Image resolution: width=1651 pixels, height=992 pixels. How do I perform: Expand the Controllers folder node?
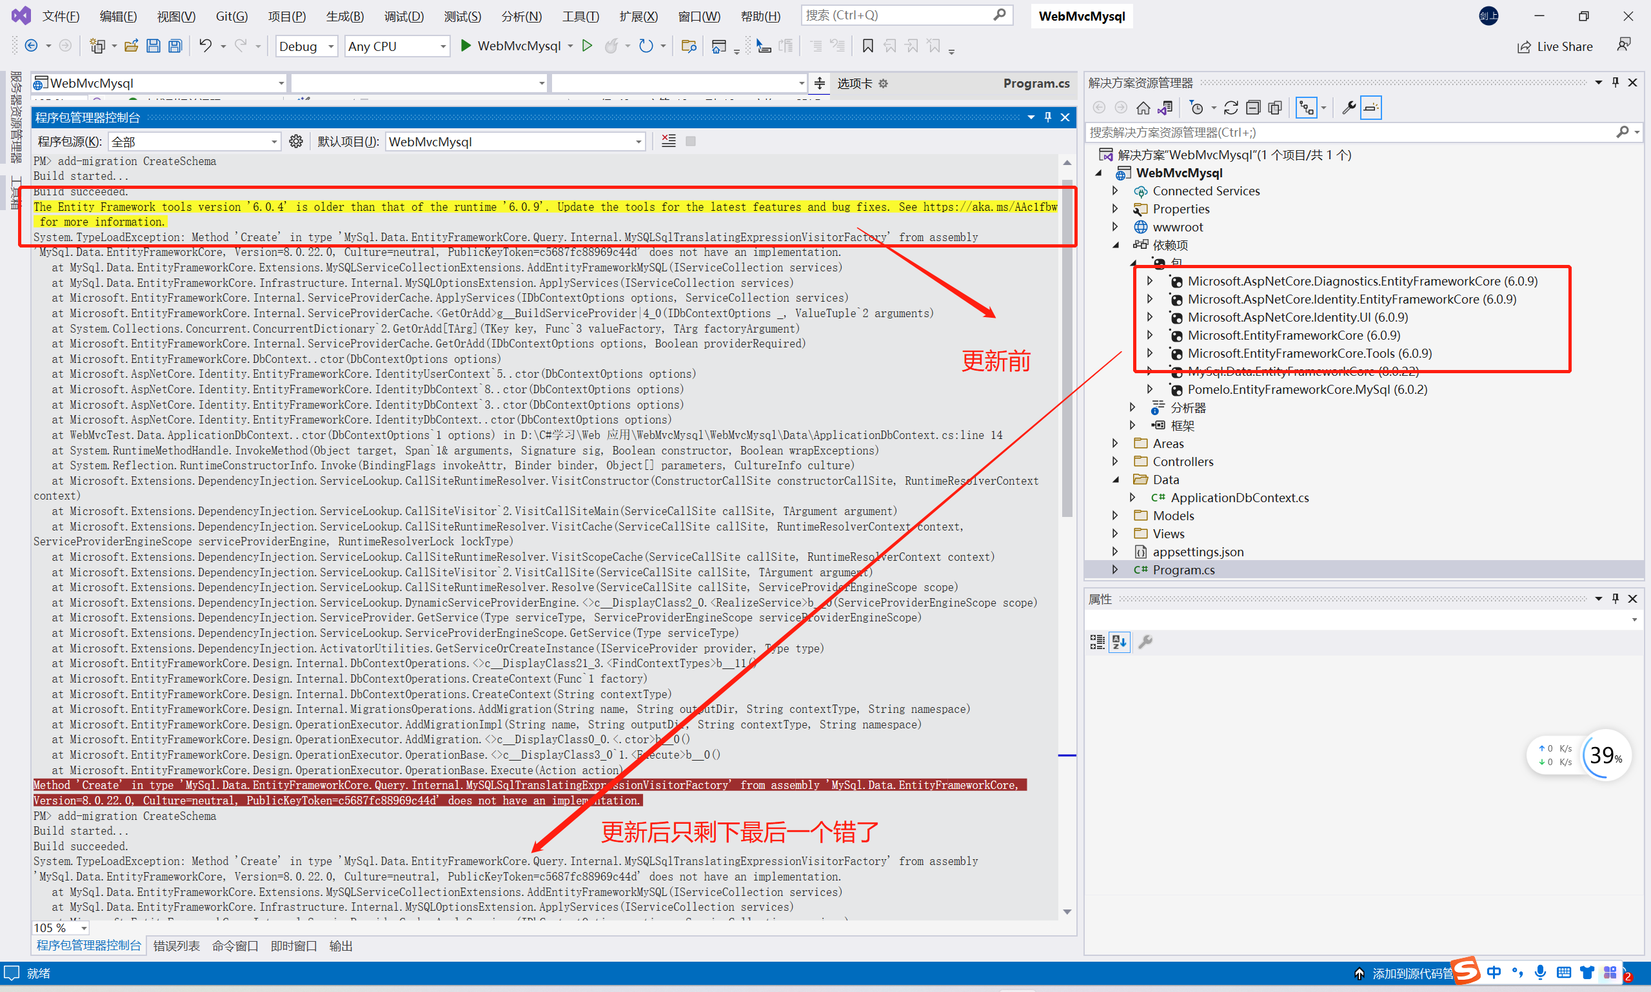[x=1115, y=462]
